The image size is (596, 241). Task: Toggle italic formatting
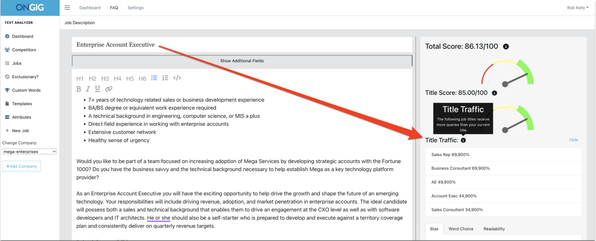(88, 88)
